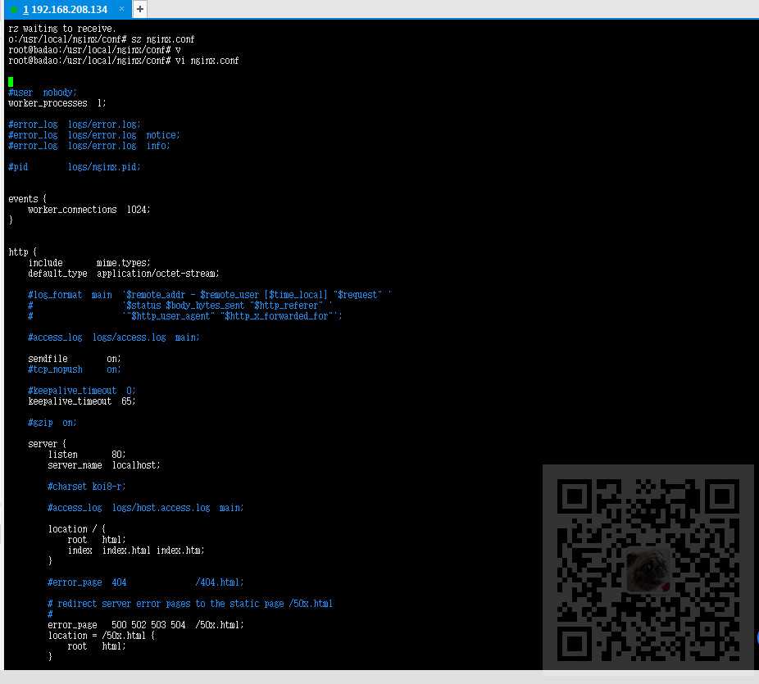The height and width of the screenshot is (684, 759).
Task: Click 'include mime.types;' line
Action: click(89, 263)
